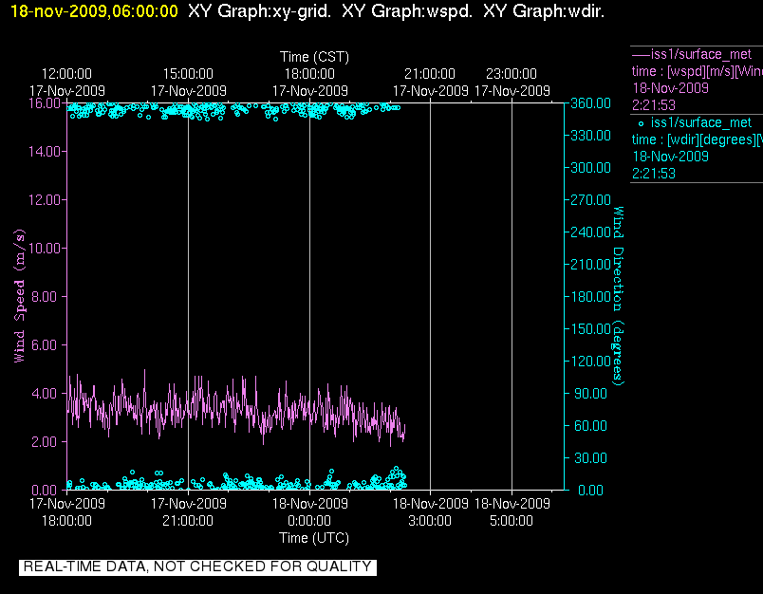The height and width of the screenshot is (594, 763).
Task: Click the yellow timestamp 18-nov-2009,06:00:00
Action: pyautogui.click(x=94, y=11)
